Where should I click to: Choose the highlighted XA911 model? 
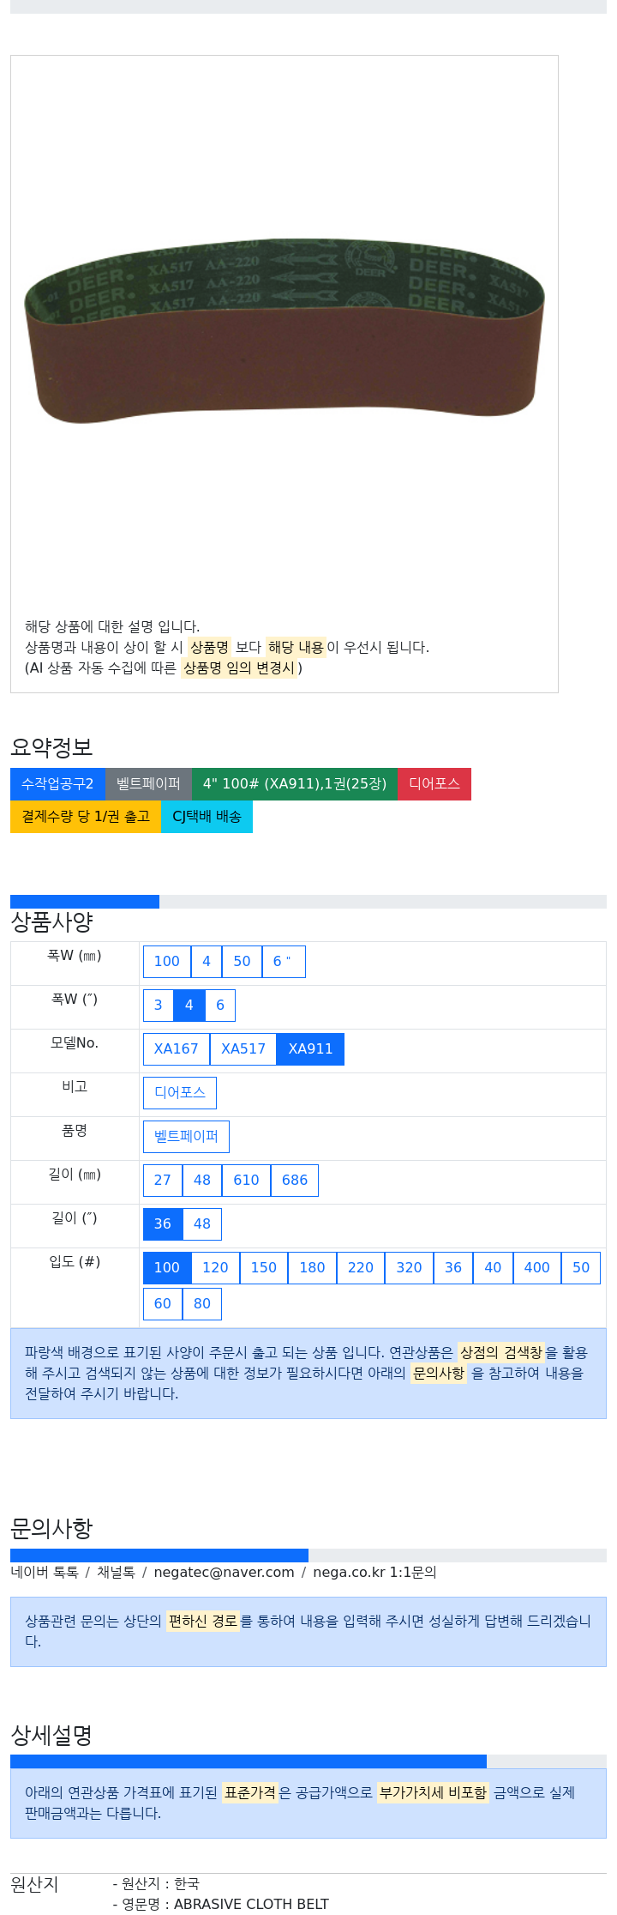[310, 1049]
